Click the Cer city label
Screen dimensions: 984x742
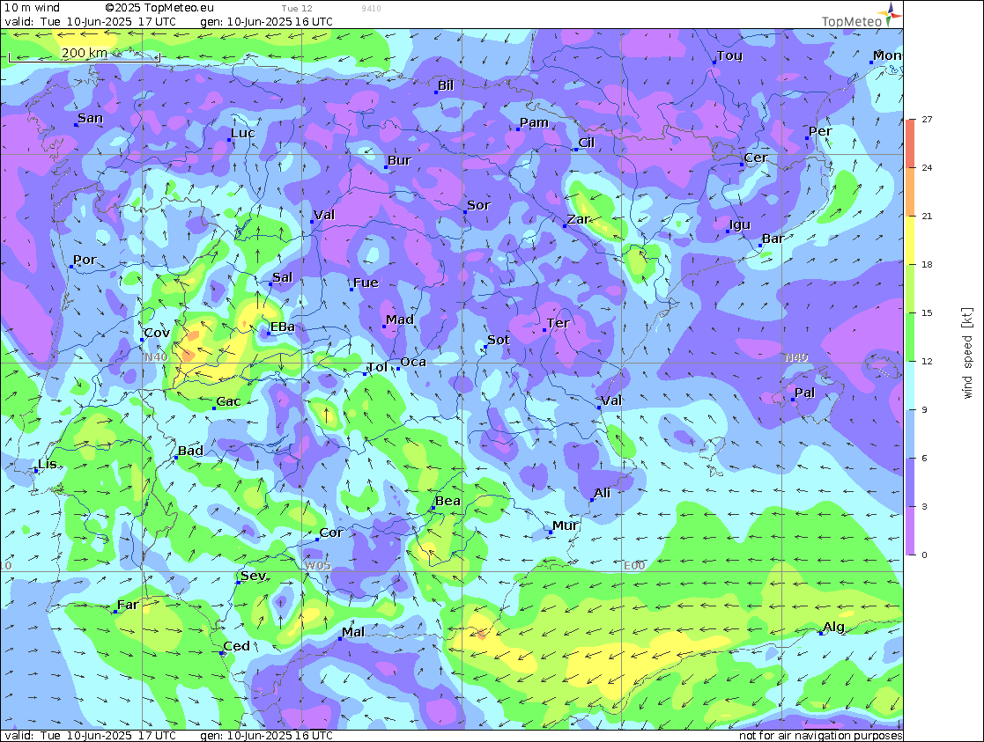click(756, 158)
